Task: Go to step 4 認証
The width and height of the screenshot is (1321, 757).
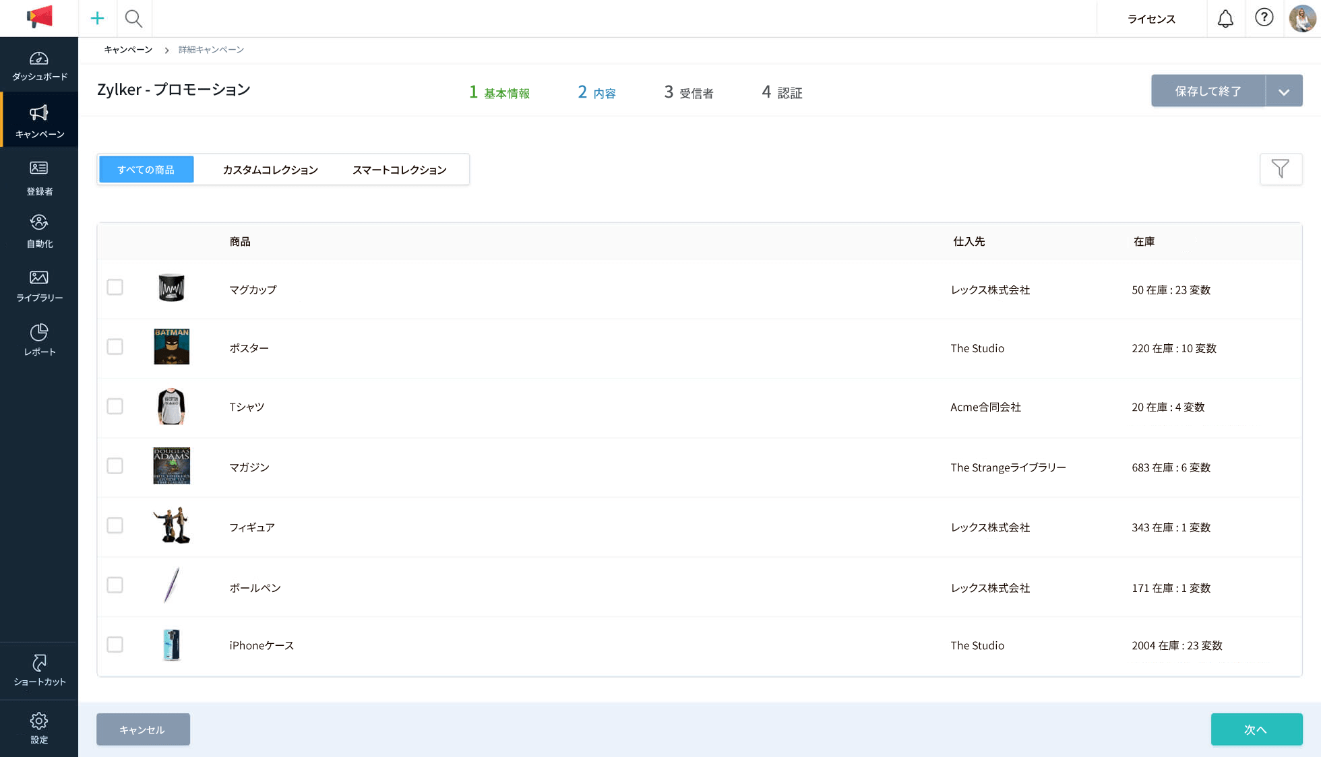Action: click(782, 92)
